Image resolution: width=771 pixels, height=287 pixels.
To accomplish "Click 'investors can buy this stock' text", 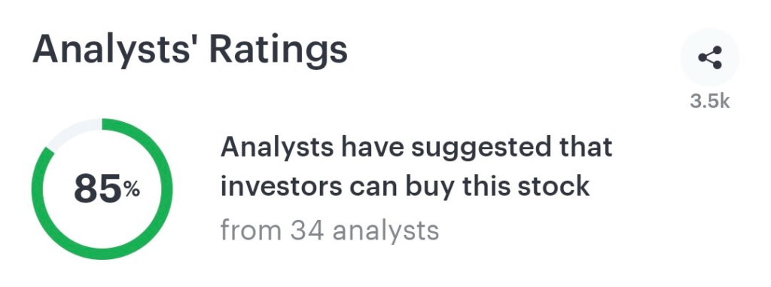I will point(404,187).
